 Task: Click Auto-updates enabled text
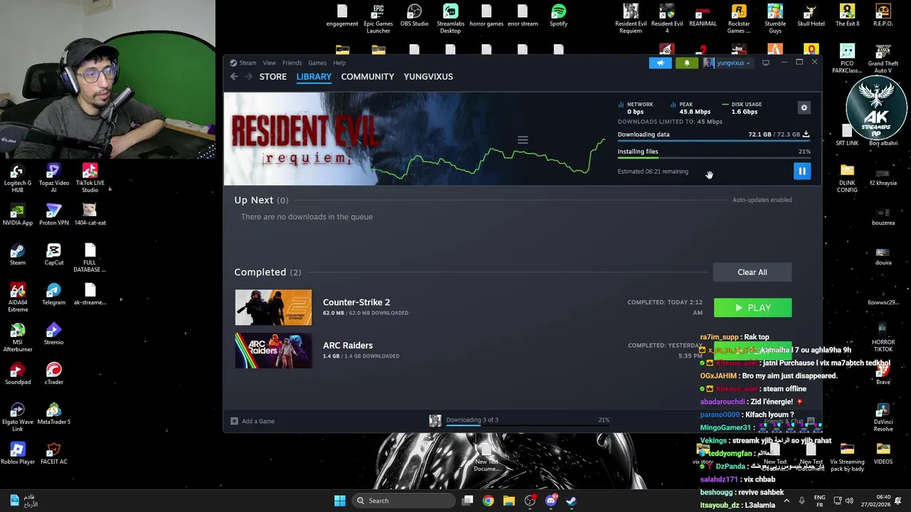point(762,200)
